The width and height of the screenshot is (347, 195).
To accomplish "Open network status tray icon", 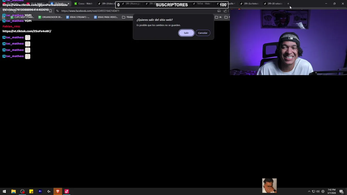I will coord(313,191).
